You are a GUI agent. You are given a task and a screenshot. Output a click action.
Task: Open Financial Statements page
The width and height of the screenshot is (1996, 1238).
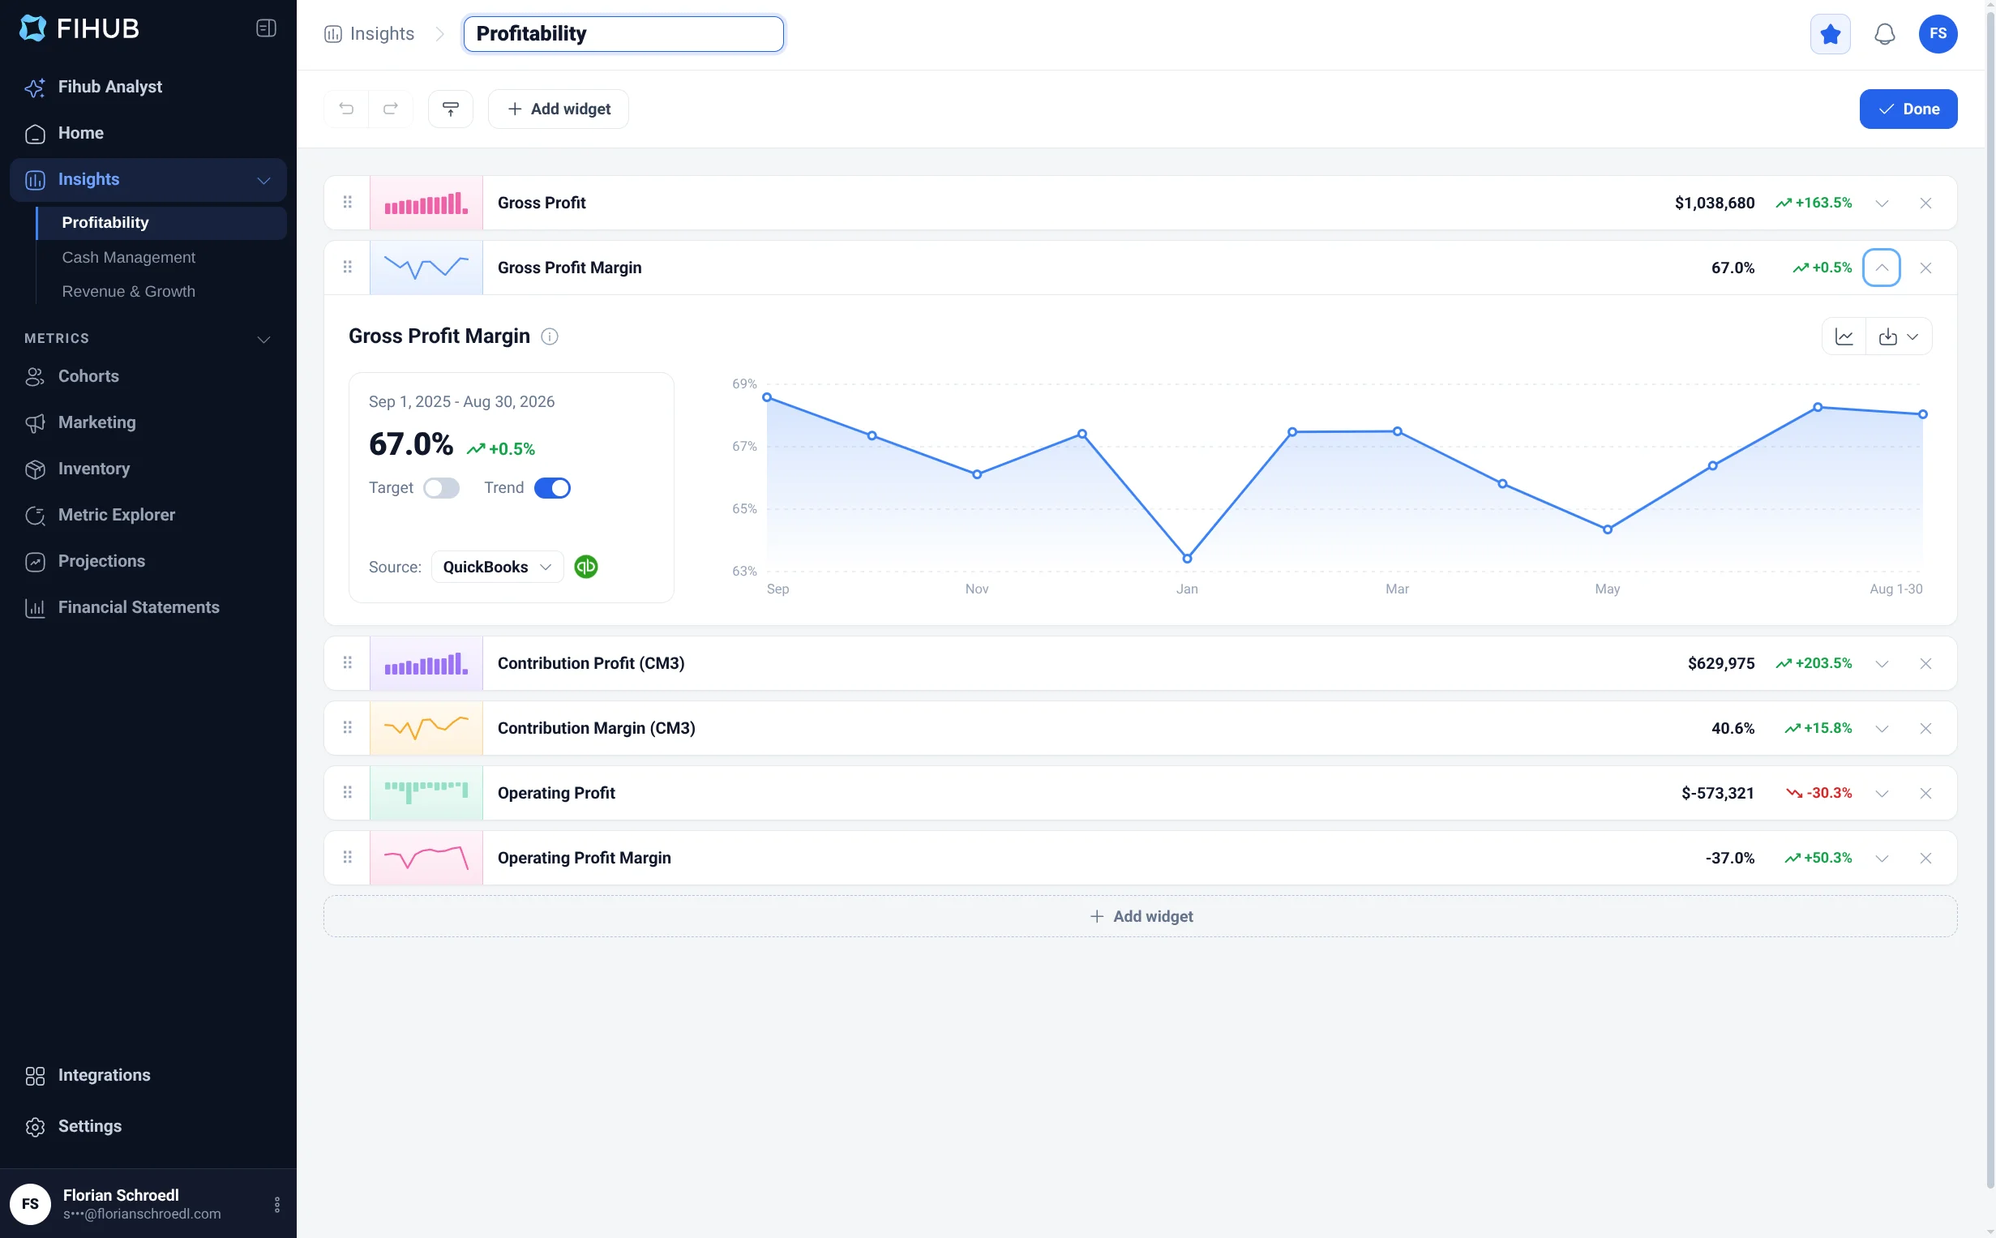pyautogui.click(x=139, y=607)
